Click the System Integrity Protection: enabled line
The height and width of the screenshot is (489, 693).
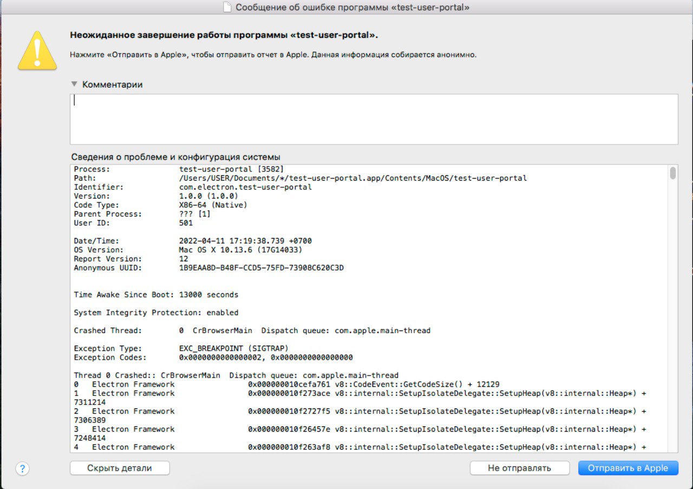[x=156, y=313]
